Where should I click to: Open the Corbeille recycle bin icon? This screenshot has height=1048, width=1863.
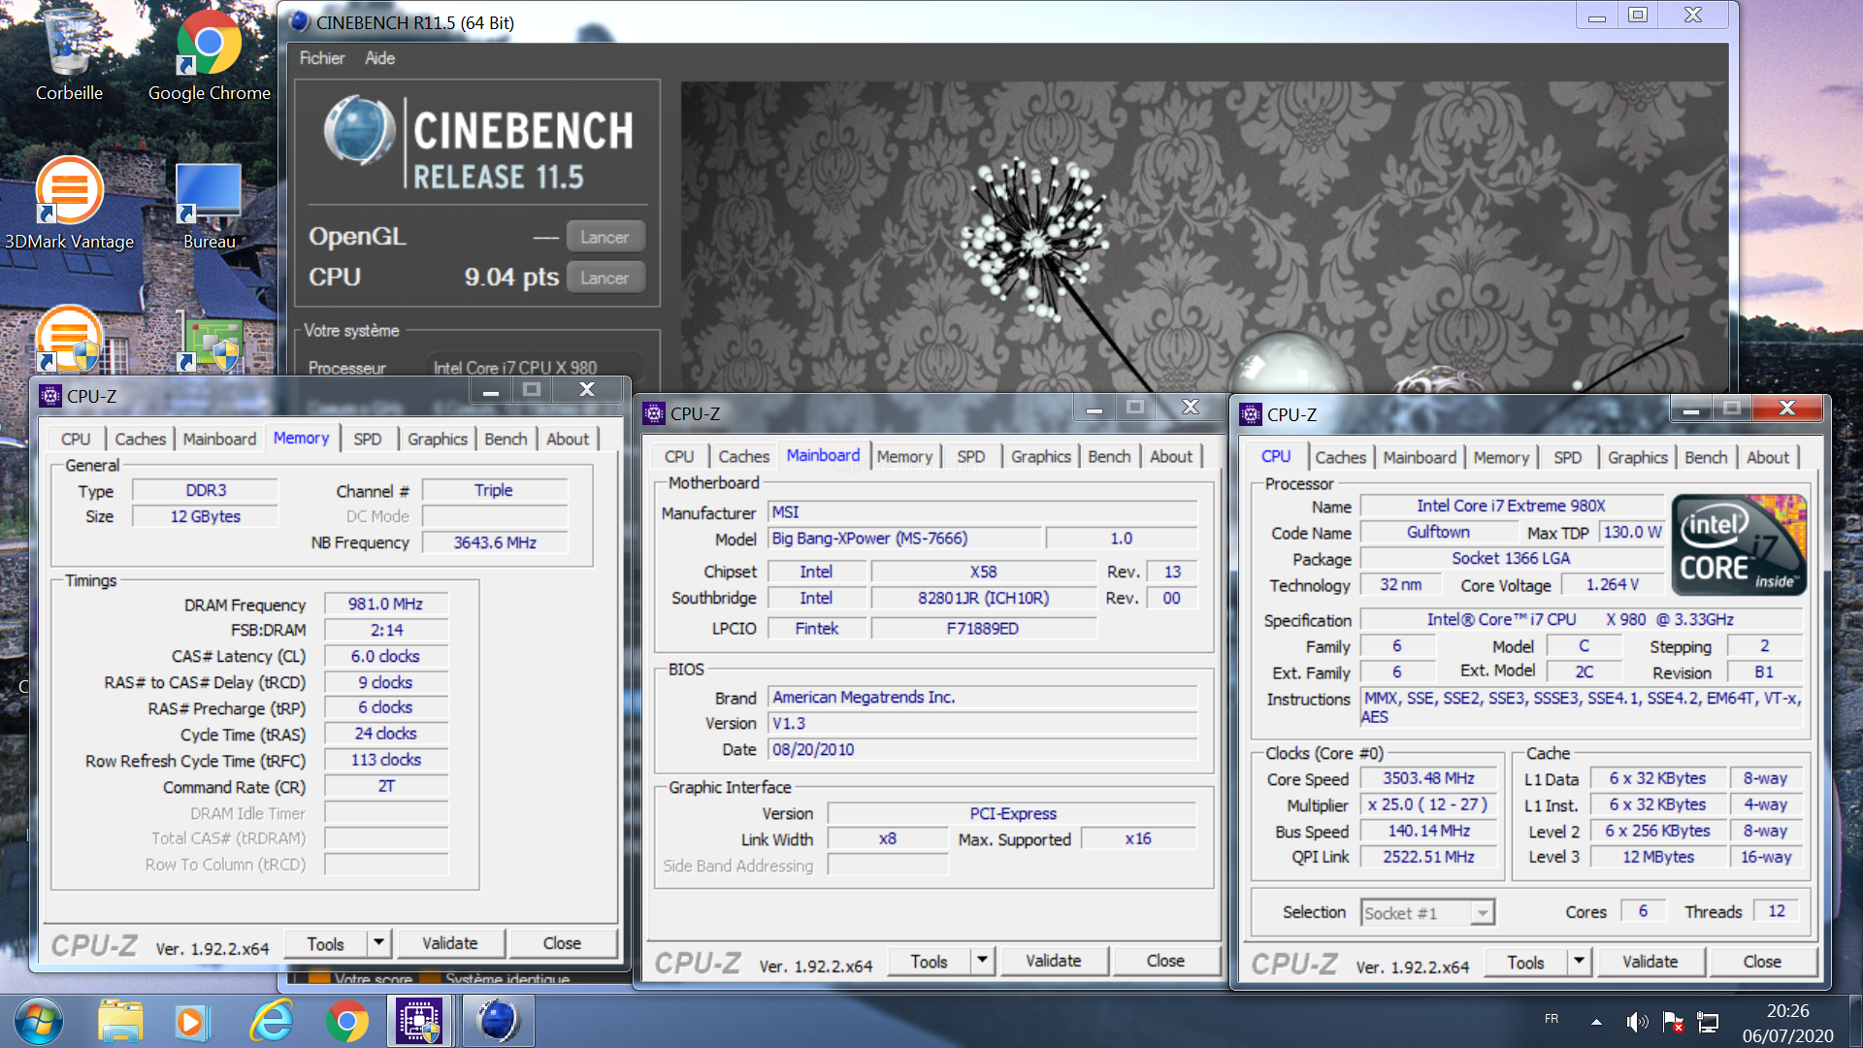(x=69, y=53)
